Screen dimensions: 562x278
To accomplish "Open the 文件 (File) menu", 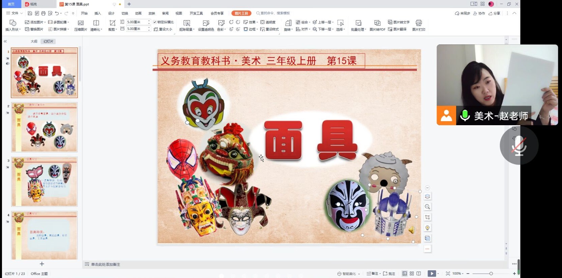I will pyautogui.click(x=14, y=13).
